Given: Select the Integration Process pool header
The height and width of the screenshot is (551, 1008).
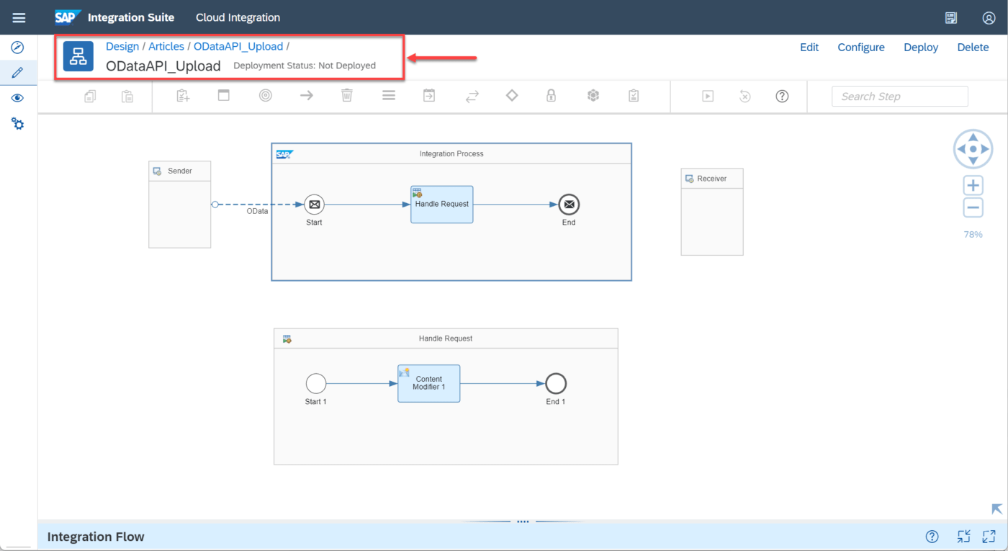Looking at the screenshot, I should click(451, 153).
